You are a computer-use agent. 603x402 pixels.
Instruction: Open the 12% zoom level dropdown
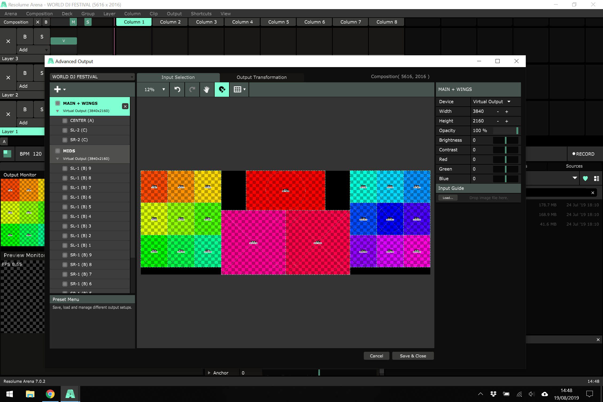[x=154, y=90]
